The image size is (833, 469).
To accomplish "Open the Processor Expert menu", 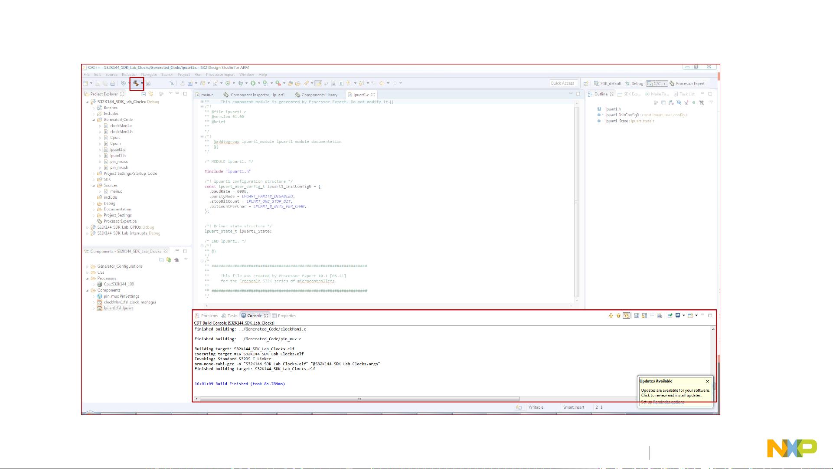I will coord(220,75).
